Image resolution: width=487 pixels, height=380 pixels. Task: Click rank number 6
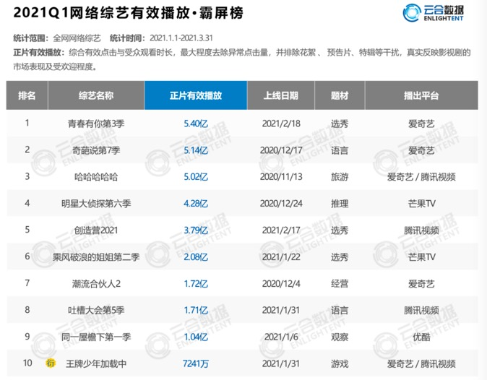click(27, 256)
